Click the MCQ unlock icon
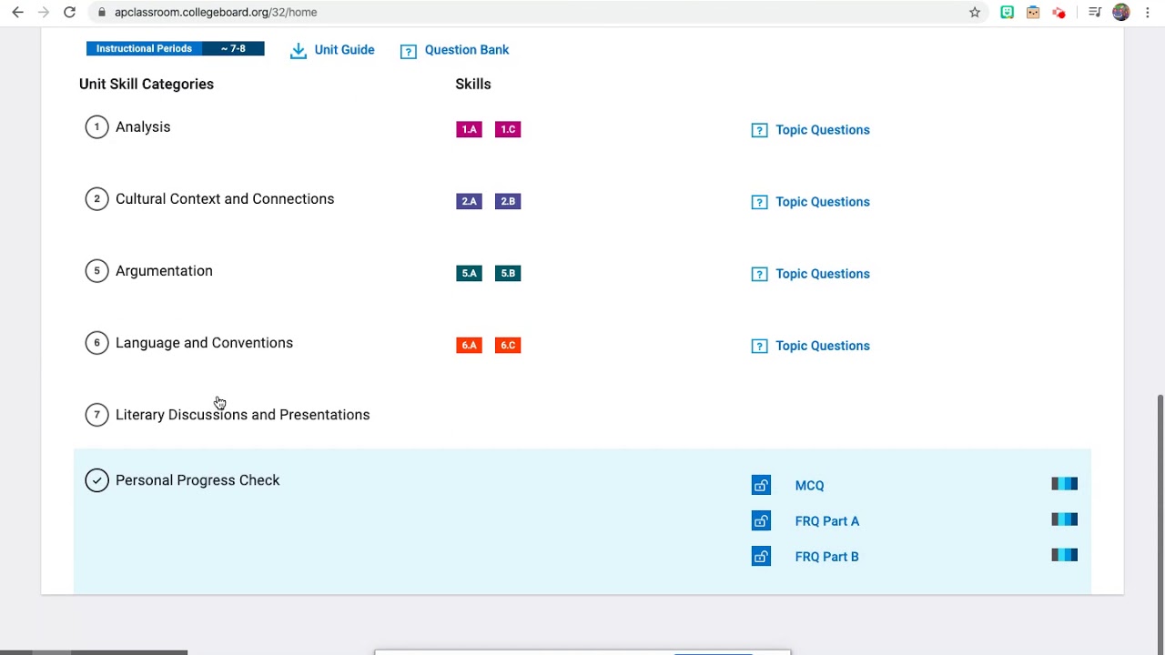 (x=761, y=486)
